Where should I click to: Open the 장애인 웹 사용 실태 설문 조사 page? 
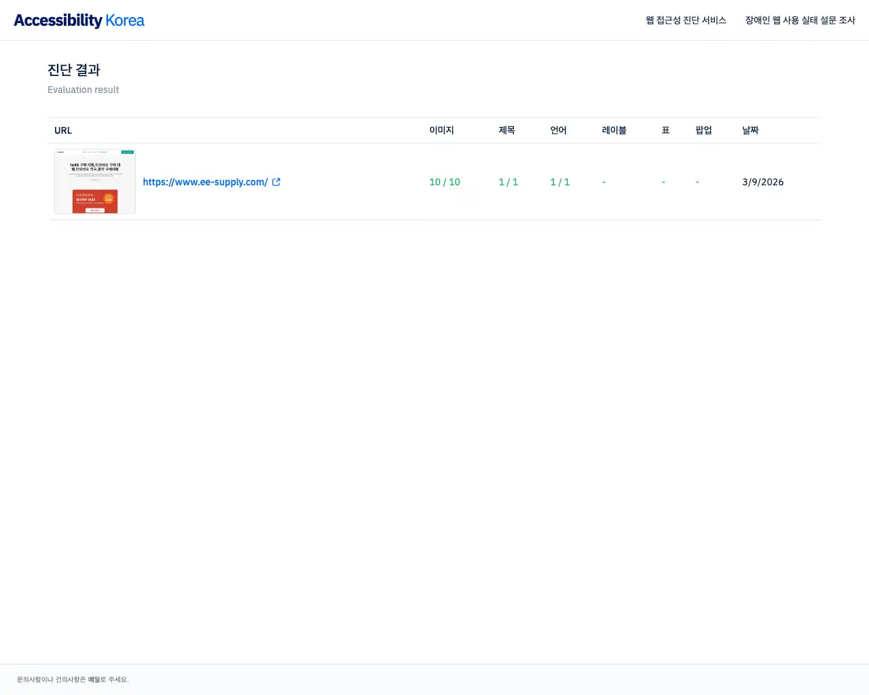click(800, 20)
